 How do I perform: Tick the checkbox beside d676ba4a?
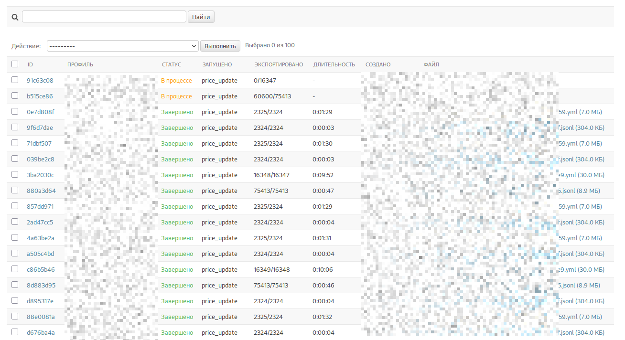[x=15, y=332]
